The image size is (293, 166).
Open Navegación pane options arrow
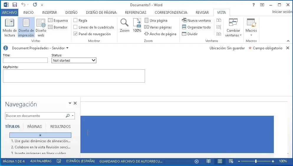(x=70, y=103)
